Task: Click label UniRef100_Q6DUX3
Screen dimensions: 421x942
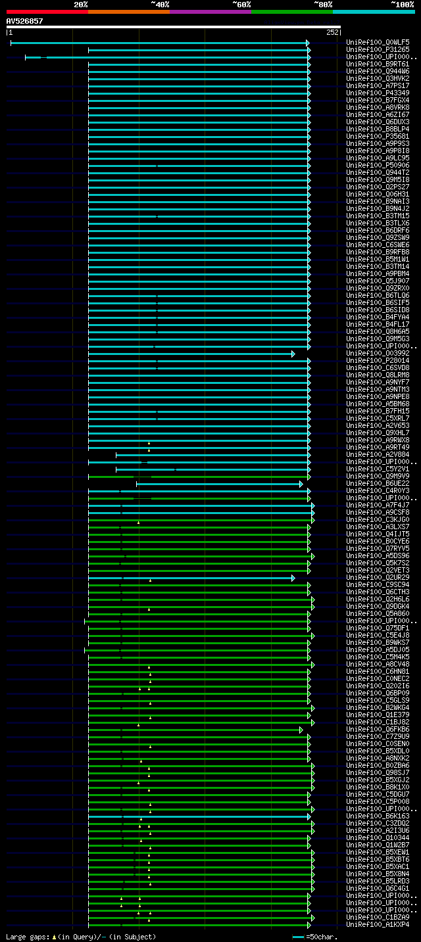Action: pyautogui.click(x=378, y=122)
